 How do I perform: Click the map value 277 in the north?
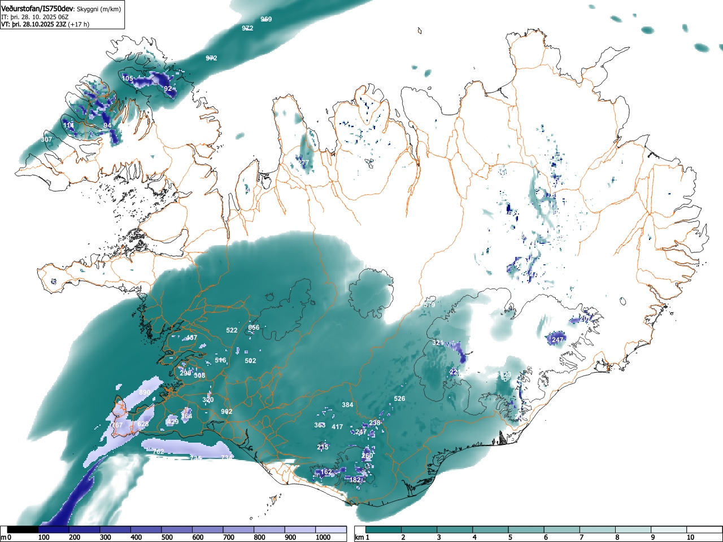click(x=304, y=163)
